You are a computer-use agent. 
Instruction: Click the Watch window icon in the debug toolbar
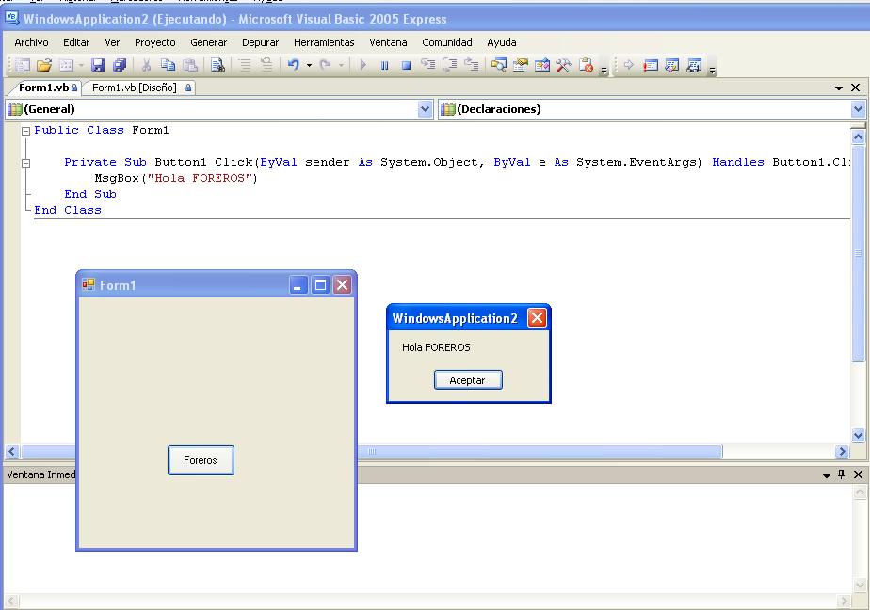[694, 66]
